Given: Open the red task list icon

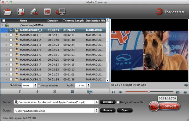Looking at the screenshot, I should pyautogui.click(x=47, y=12).
